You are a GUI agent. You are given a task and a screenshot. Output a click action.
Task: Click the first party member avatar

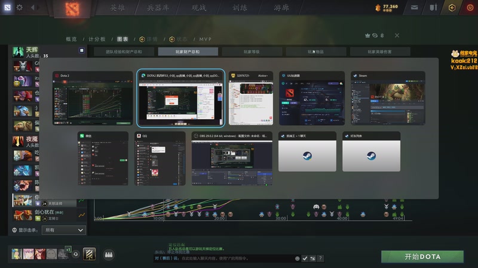coord(17,254)
